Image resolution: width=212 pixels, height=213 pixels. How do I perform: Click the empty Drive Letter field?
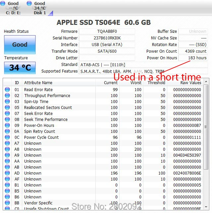107,58
